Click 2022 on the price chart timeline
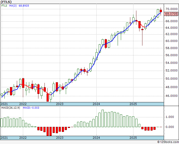Viewport: 179px width, 144px height. (23, 104)
